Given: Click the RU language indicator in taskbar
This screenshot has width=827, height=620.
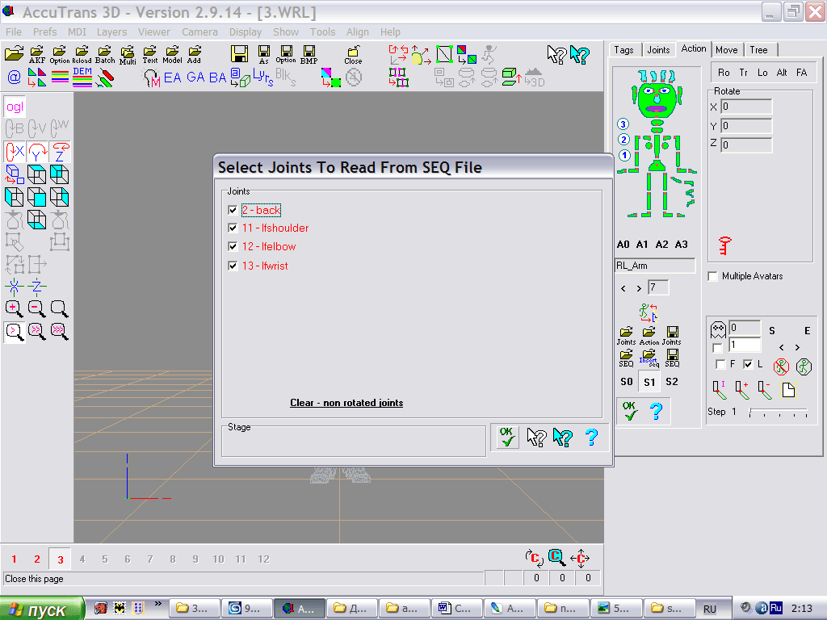Looking at the screenshot, I should 709,609.
